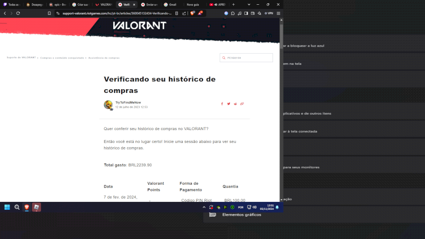Open site settings icon in address bar
The height and width of the screenshot is (239, 425).
point(58,13)
